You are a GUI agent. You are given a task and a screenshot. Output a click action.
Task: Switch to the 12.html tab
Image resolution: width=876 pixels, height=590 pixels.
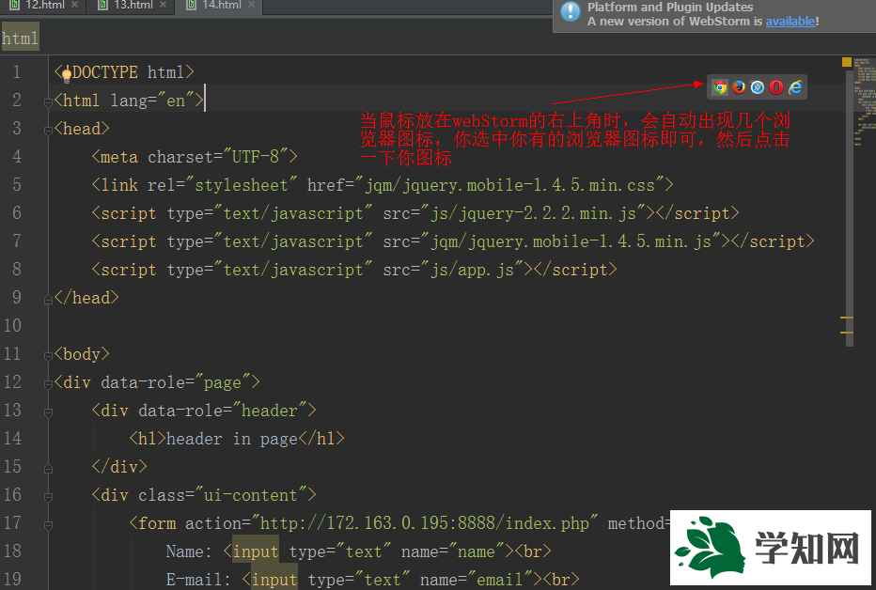tap(45, 5)
